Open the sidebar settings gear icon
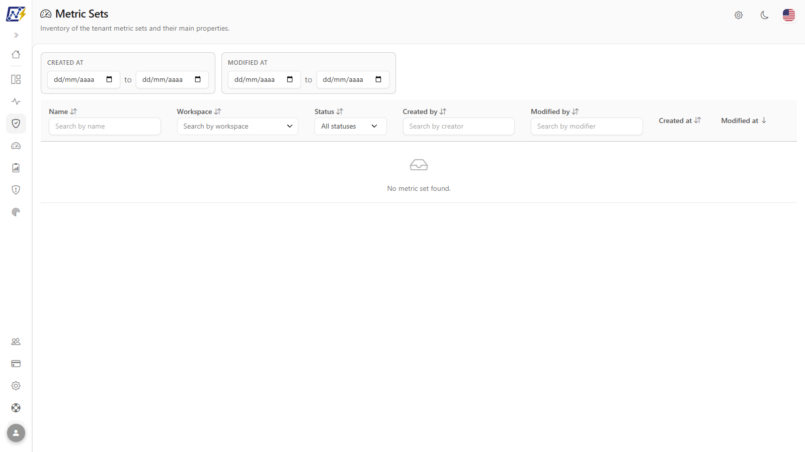 coord(16,386)
